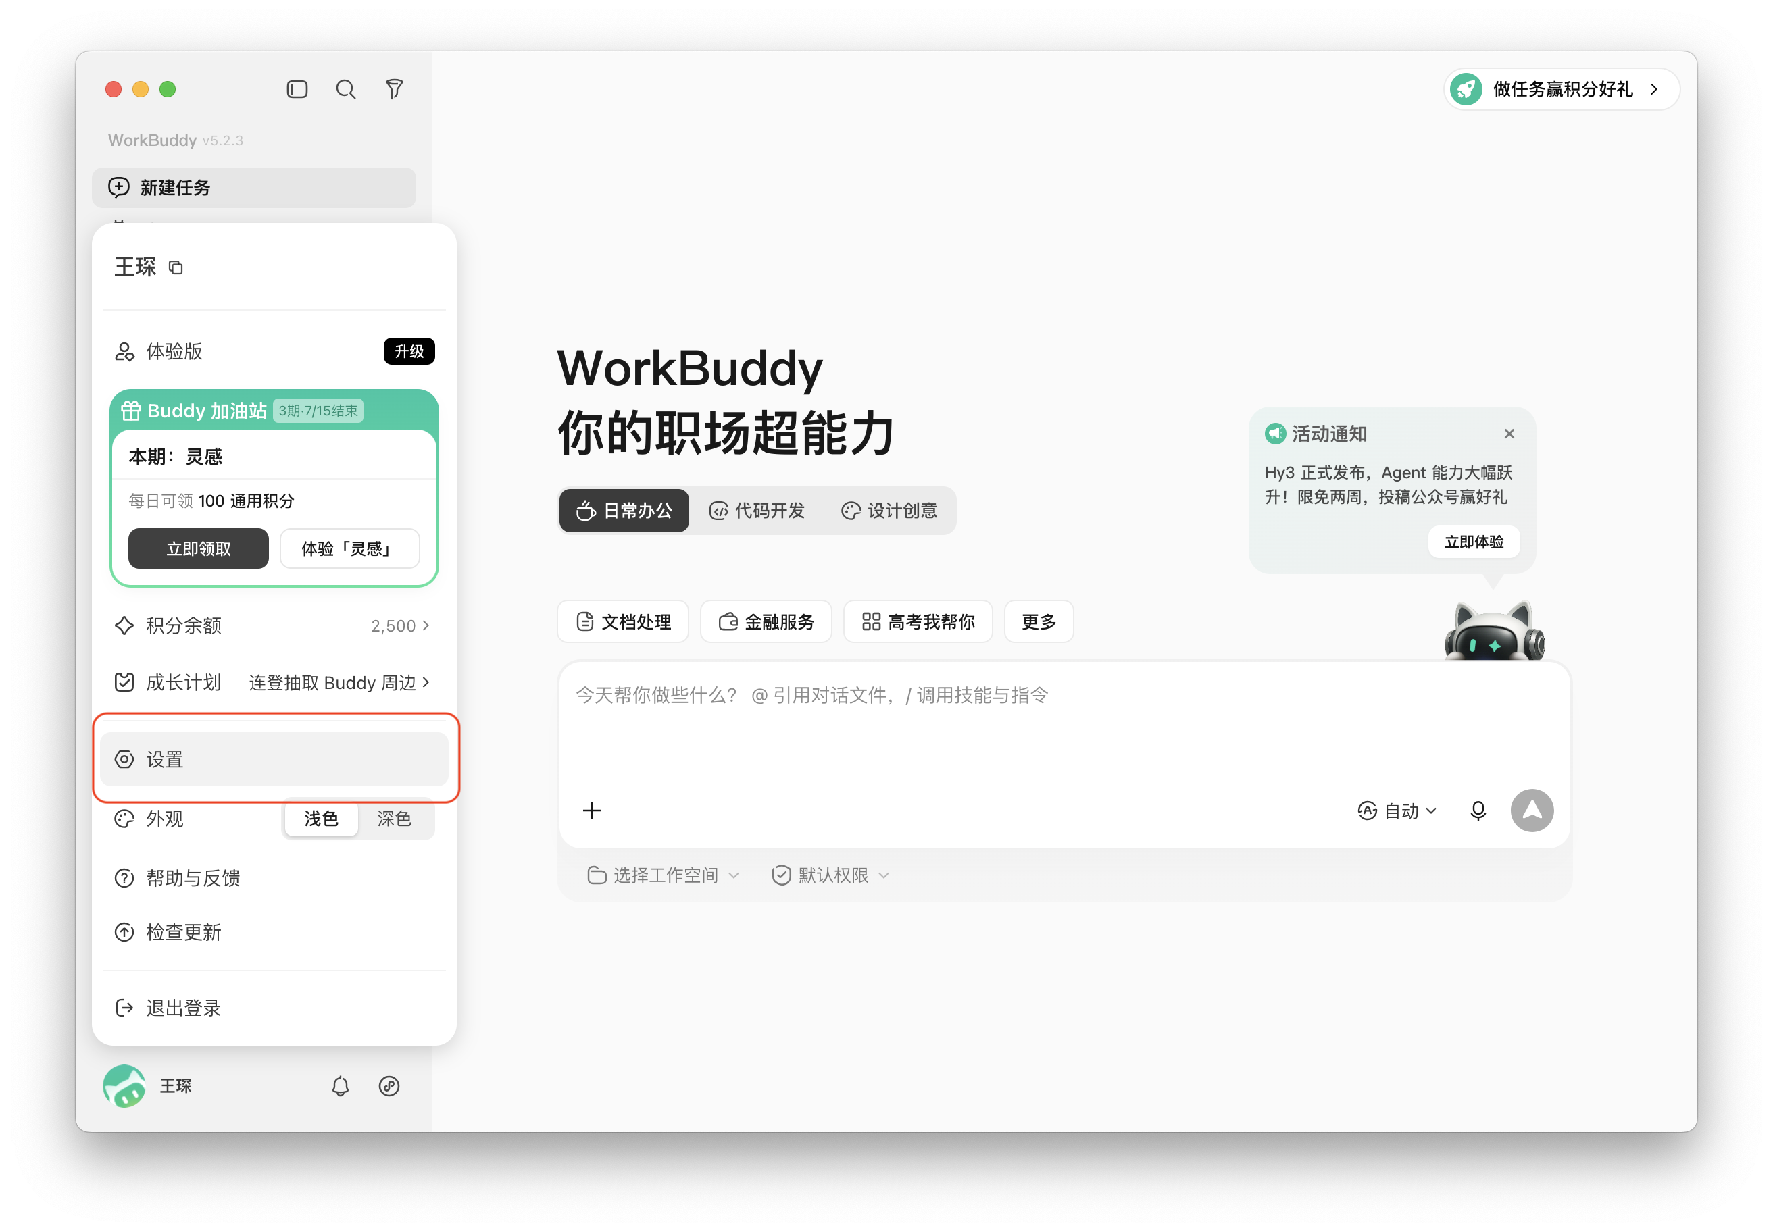Create a new task via 新建任务
The height and width of the screenshot is (1232, 1773).
(x=254, y=188)
